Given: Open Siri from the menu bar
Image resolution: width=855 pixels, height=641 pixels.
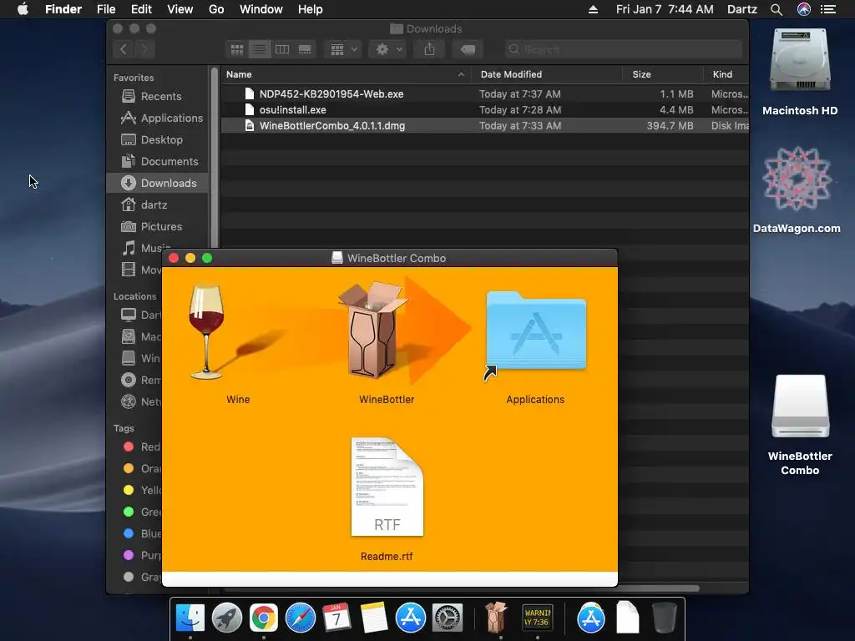Looking at the screenshot, I should (x=804, y=9).
